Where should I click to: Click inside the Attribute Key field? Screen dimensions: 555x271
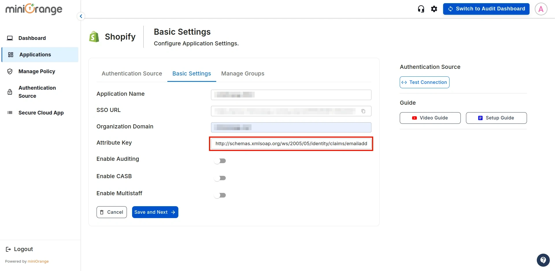[x=291, y=143]
